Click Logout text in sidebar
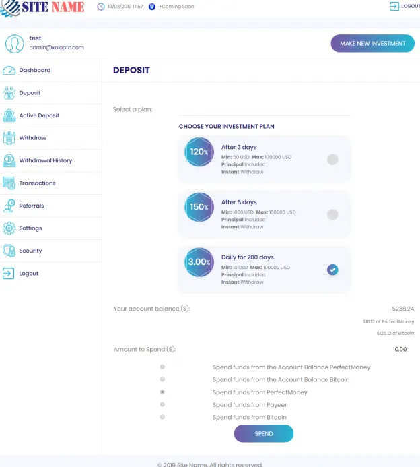Image resolution: width=420 pixels, height=467 pixels. click(28, 274)
